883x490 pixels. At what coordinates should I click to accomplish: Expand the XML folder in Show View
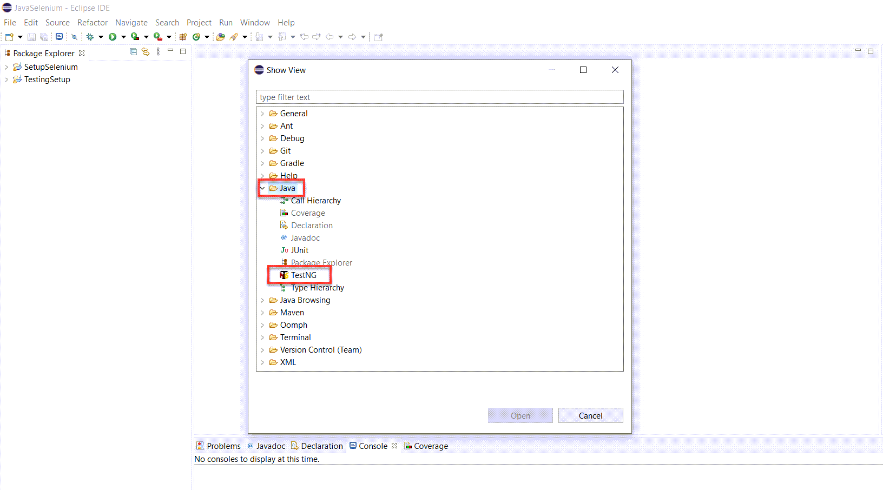coord(263,362)
